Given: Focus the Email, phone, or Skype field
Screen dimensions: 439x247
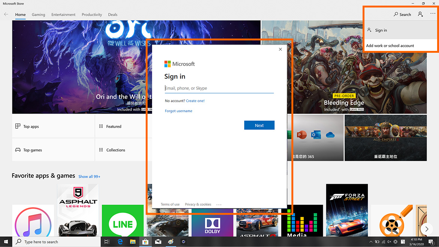Looking at the screenshot, I should [219, 88].
